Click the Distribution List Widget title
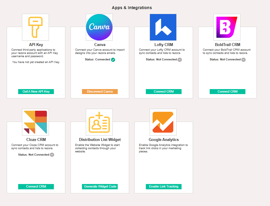This screenshot has height=206, width=270. 100,139
